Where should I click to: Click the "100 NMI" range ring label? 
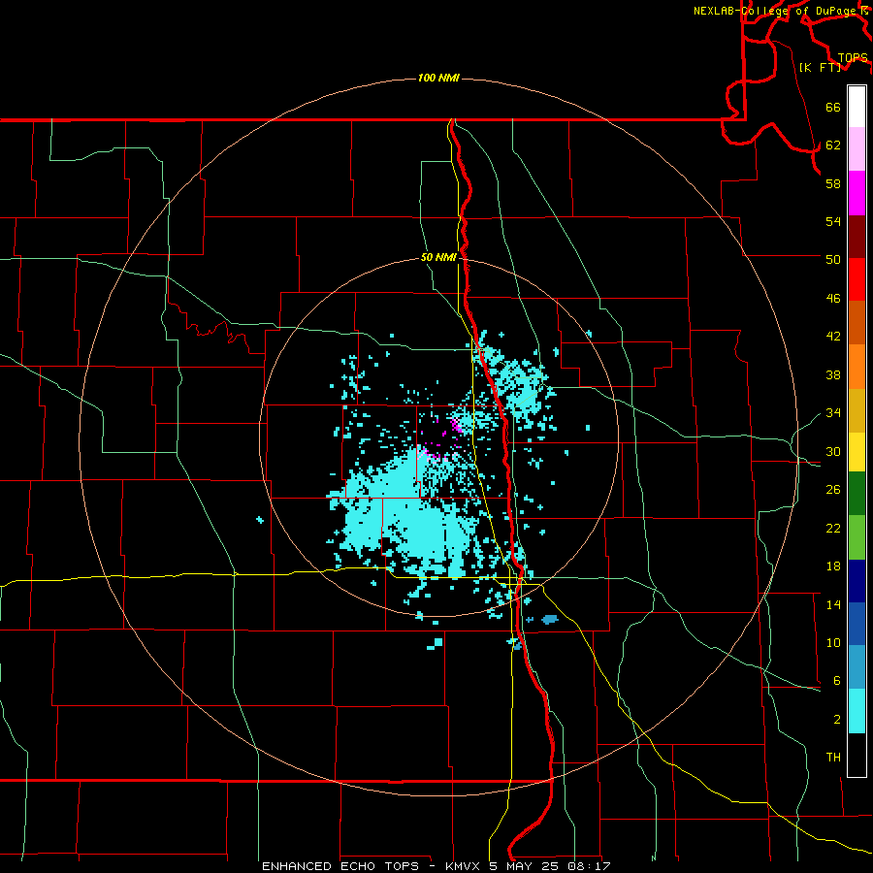pos(438,78)
